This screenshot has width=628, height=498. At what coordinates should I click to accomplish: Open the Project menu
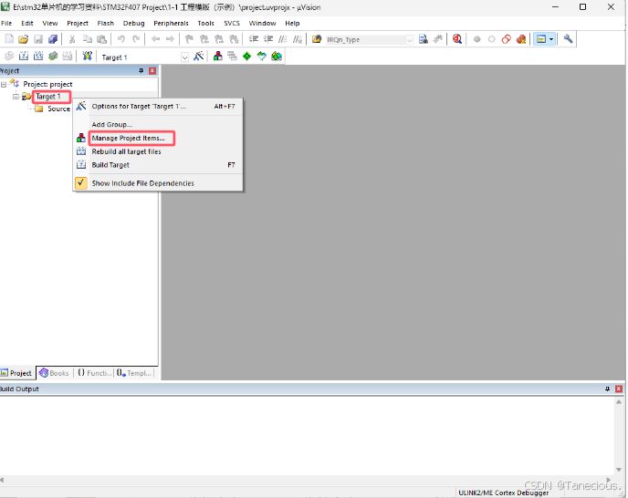78,23
